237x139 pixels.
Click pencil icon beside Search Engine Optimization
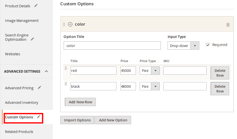click(32, 39)
